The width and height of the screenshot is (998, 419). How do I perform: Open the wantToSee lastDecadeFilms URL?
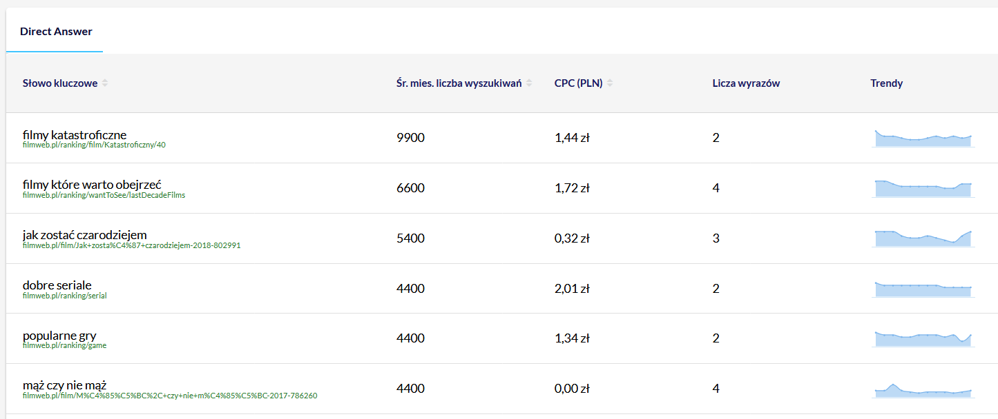[104, 195]
